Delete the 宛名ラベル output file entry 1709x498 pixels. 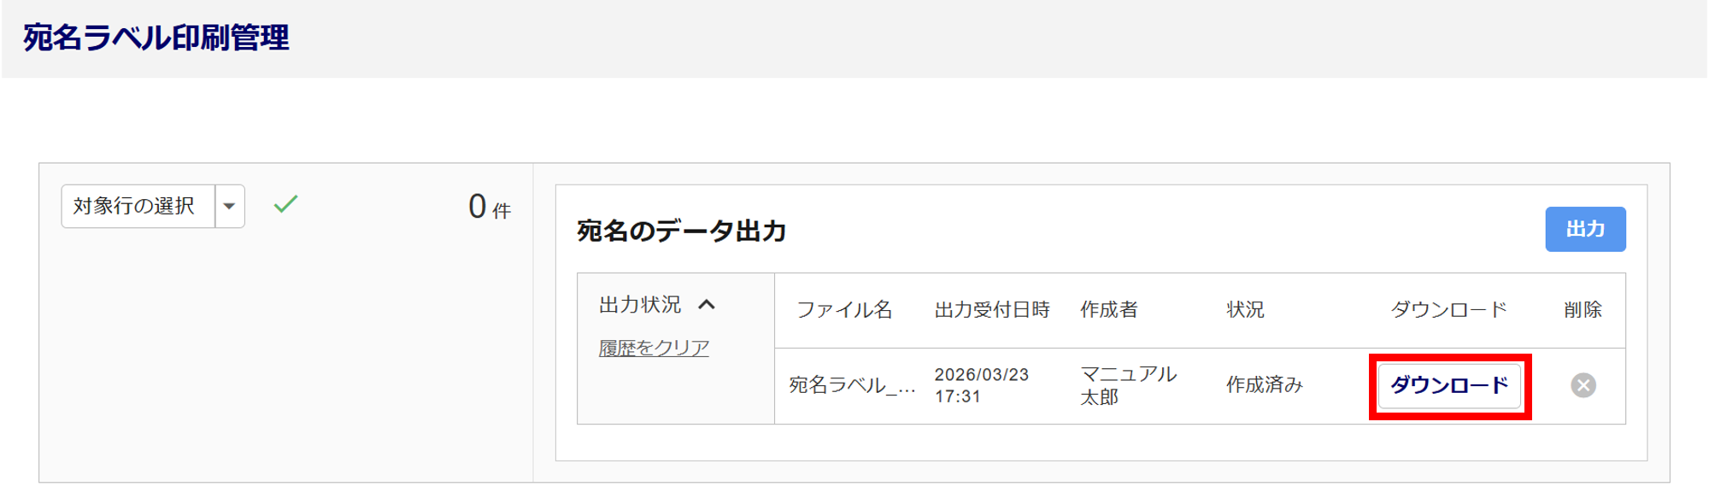click(x=1583, y=385)
